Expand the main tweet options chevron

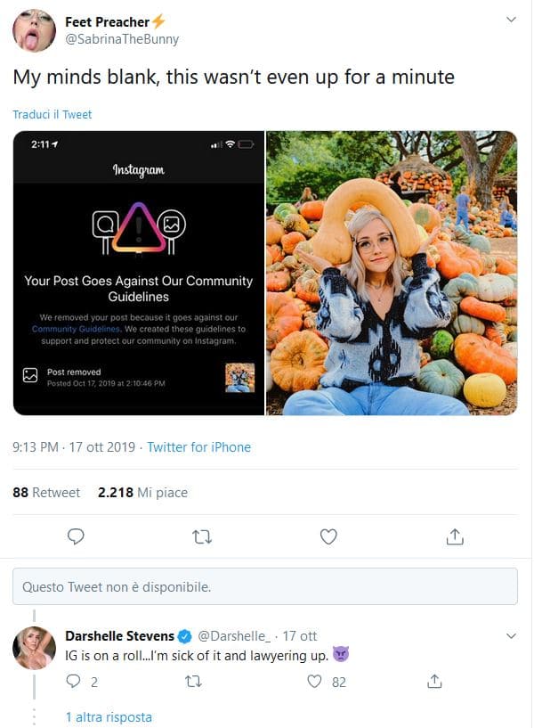(x=511, y=19)
